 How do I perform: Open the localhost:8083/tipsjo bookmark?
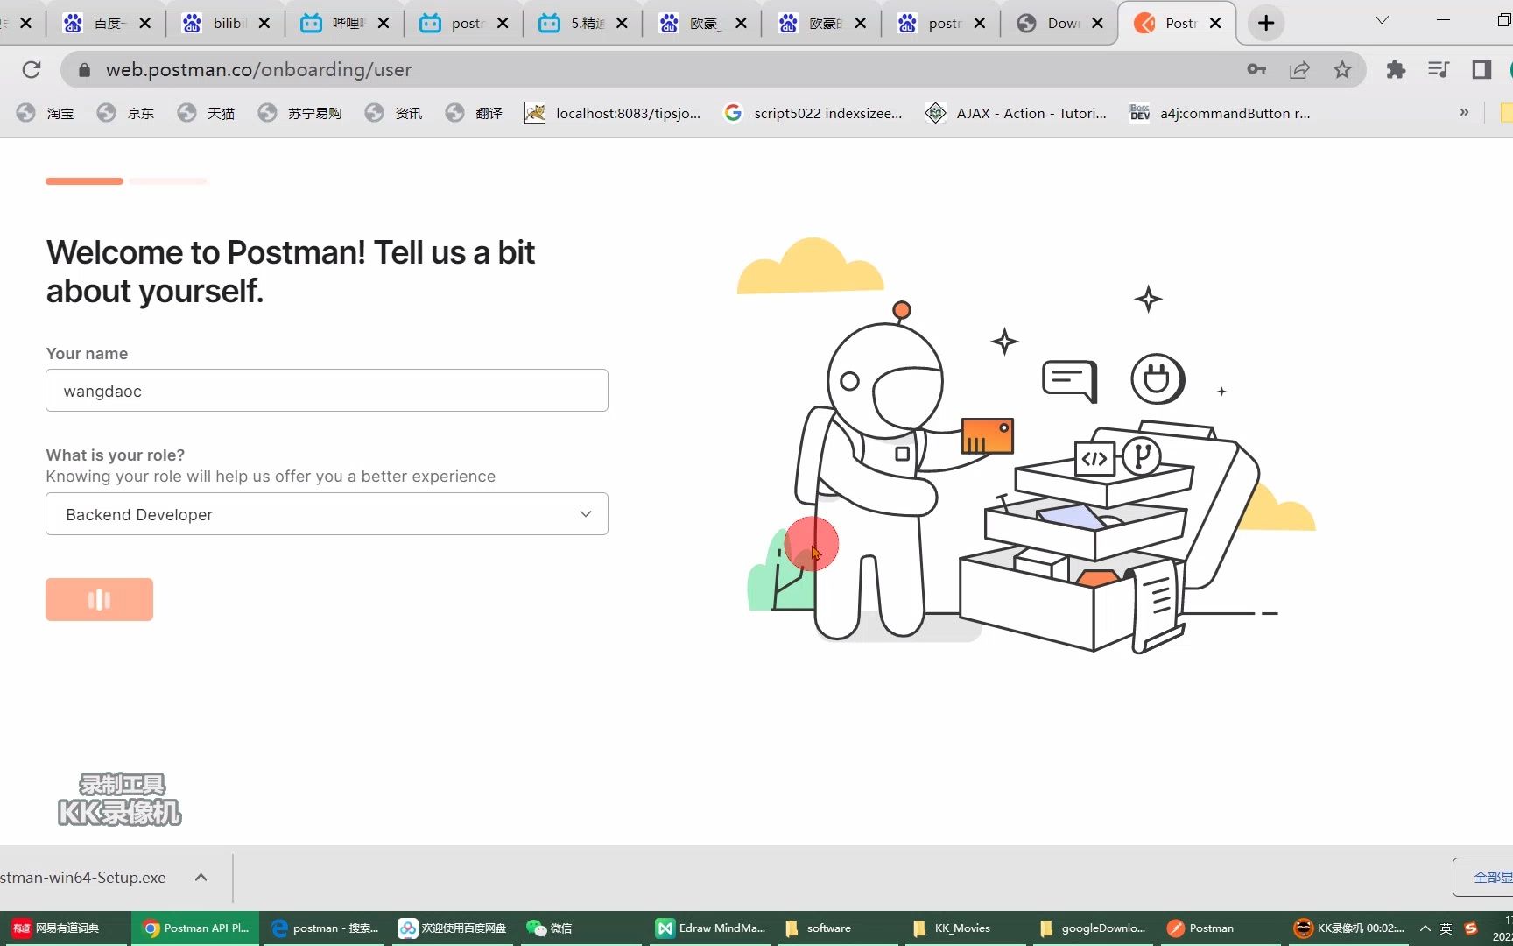613,113
